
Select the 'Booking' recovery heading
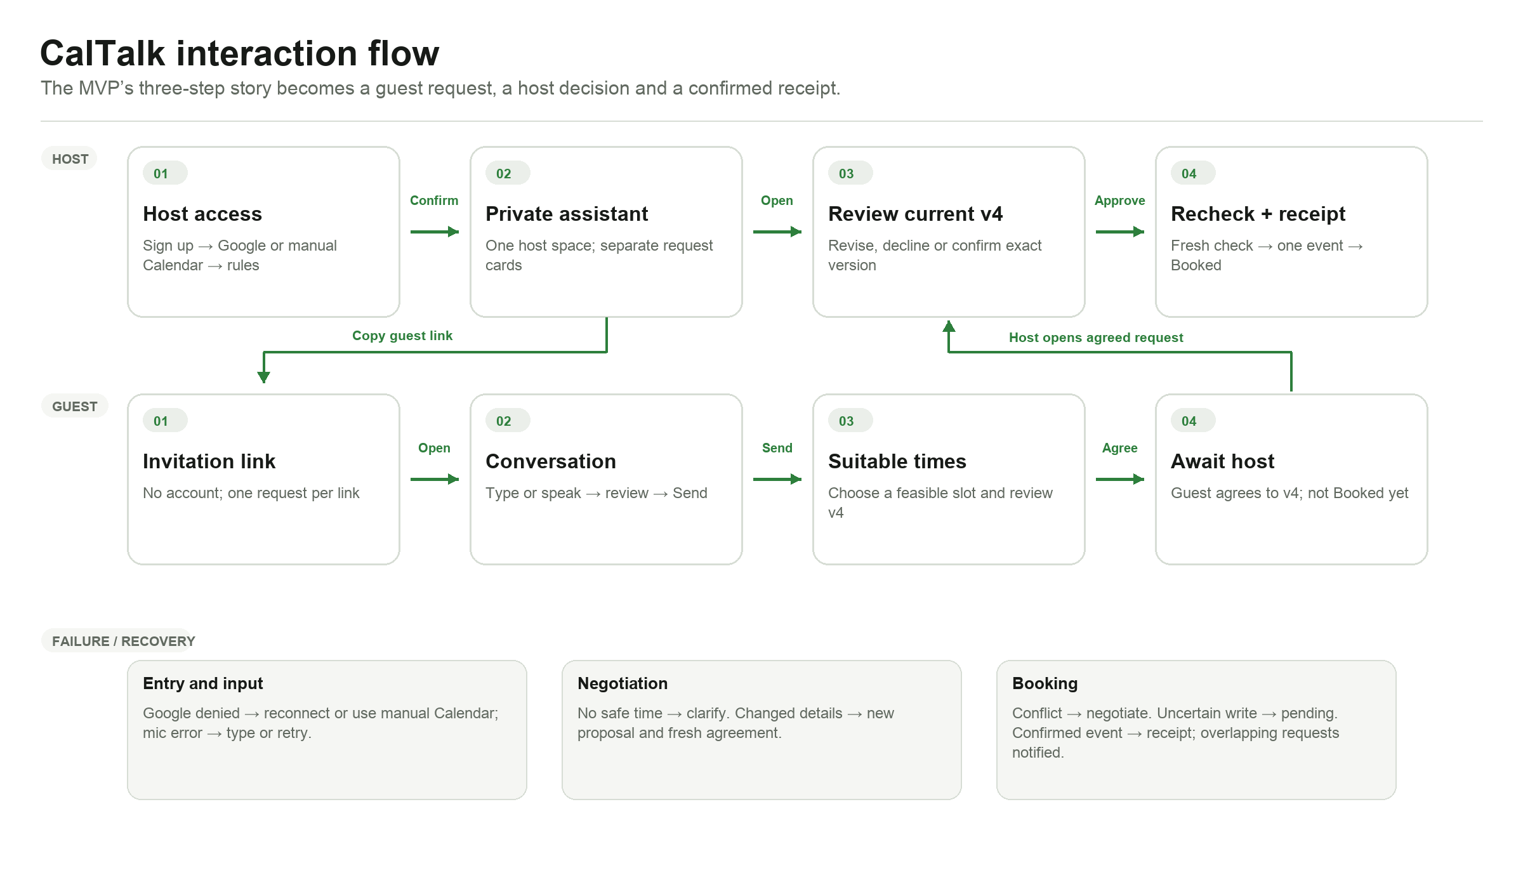tap(1045, 683)
